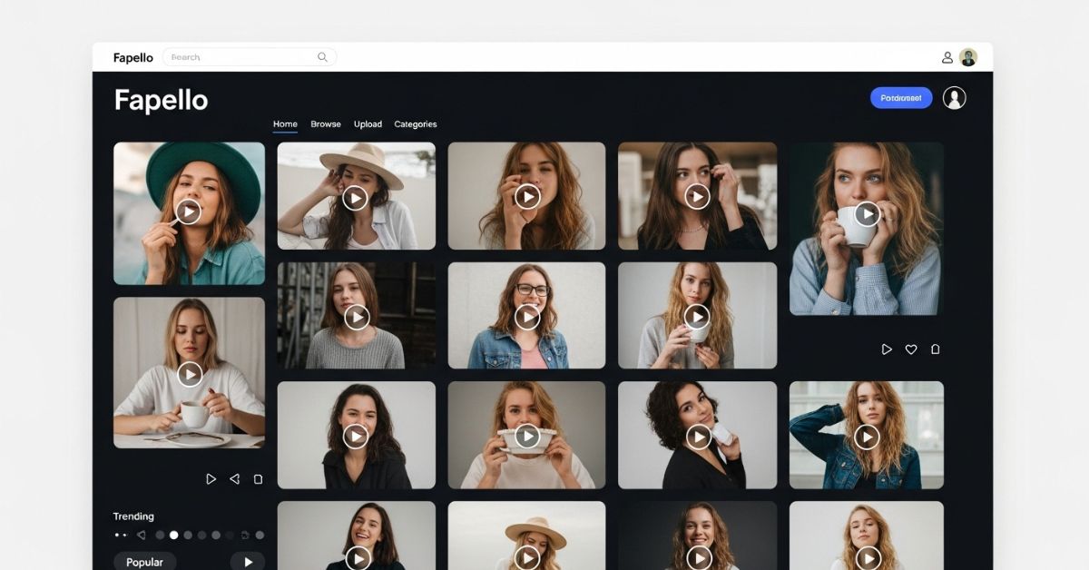The image size is (1089, 570).
Task: Select the white highlighted dot under Trending
Action: [174, 536]
